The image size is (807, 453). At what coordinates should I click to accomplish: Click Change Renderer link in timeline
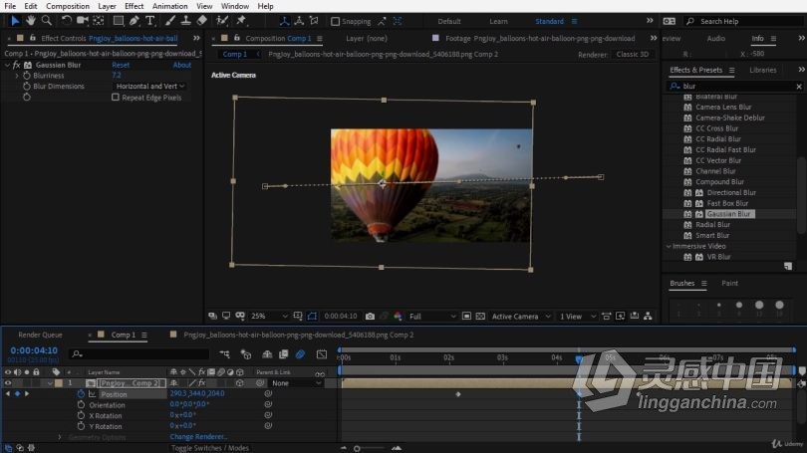point(198,436)
